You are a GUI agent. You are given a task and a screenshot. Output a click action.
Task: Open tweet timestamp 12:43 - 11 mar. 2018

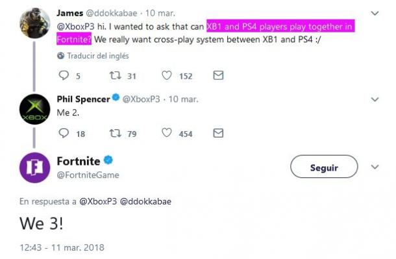click(62, 247)
